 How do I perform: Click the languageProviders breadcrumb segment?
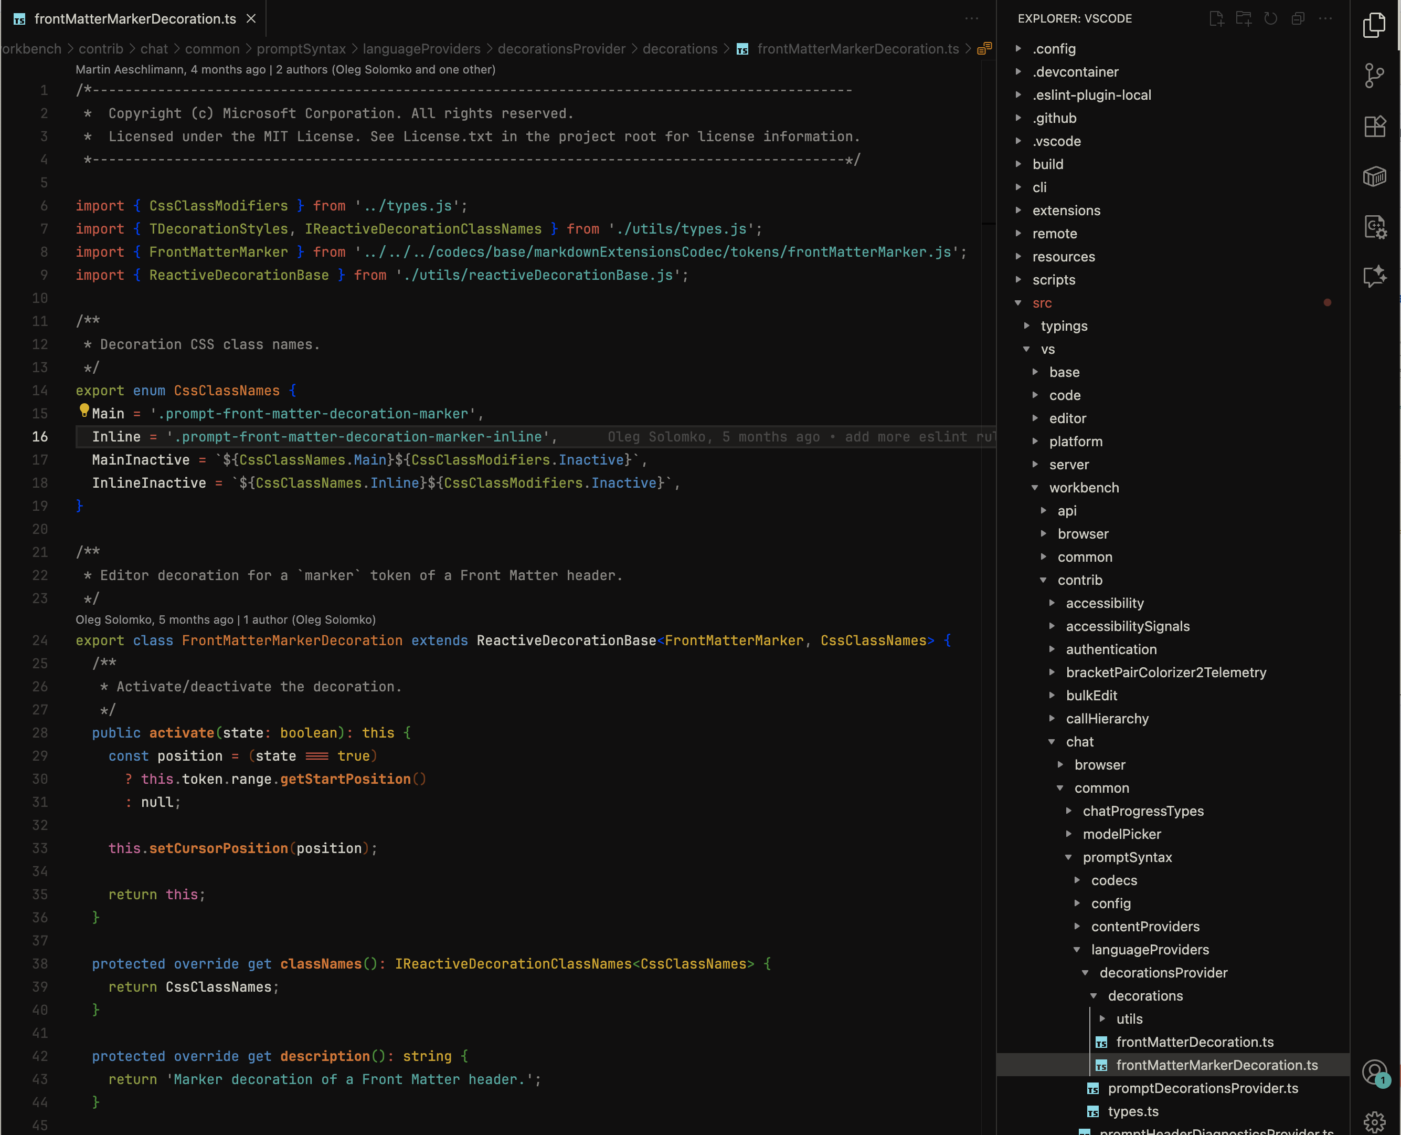click(421, 49)
